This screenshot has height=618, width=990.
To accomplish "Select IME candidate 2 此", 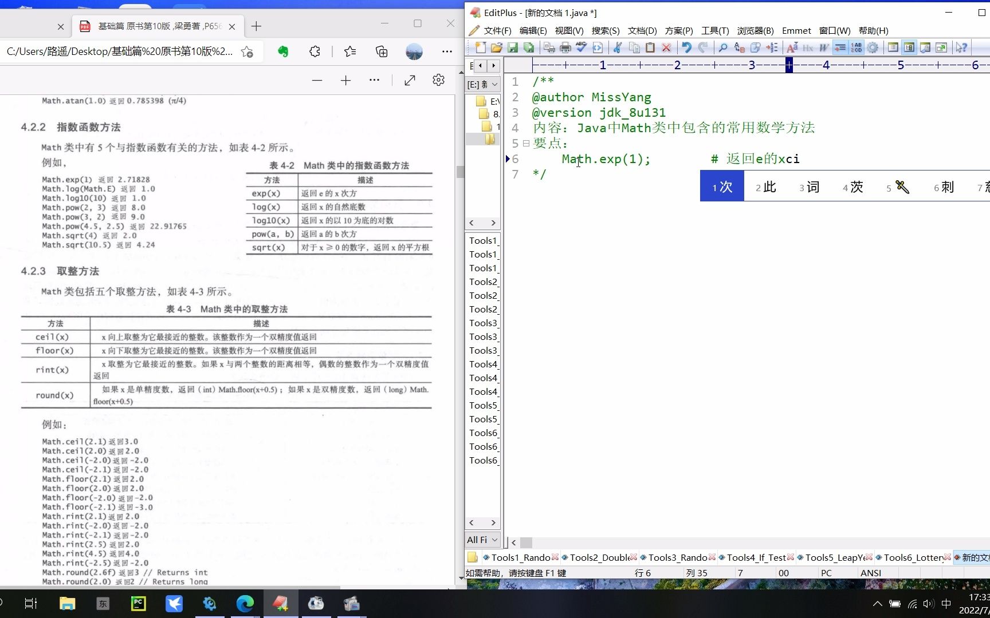I will coord(766,187).
